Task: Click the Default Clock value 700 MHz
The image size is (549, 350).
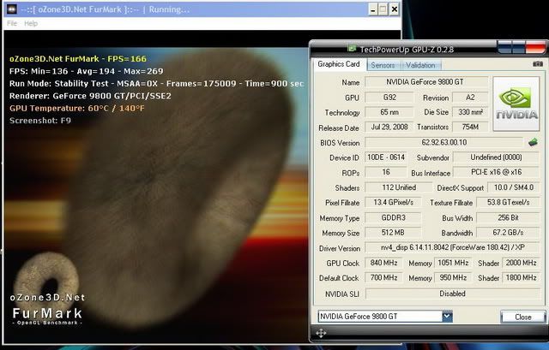Action: click(383, 278)
